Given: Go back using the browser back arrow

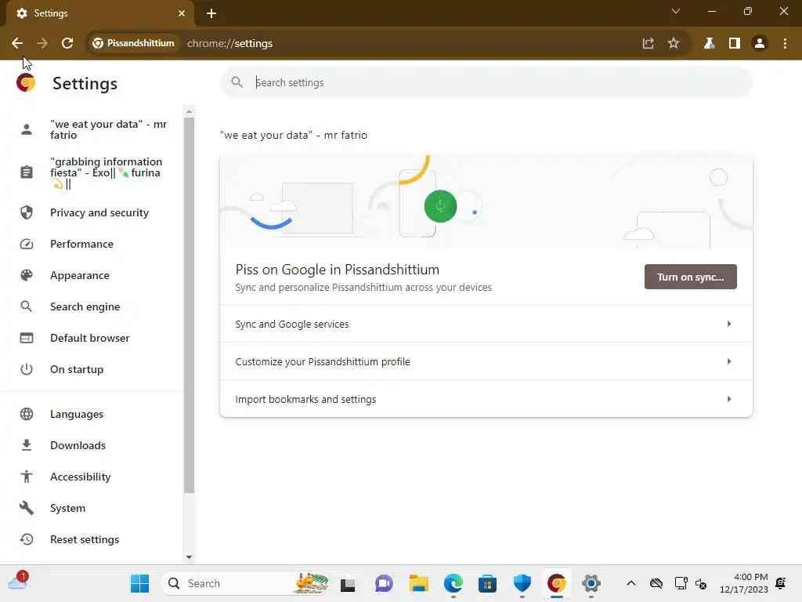Looking at the screenshot, I should coord(17,44).
